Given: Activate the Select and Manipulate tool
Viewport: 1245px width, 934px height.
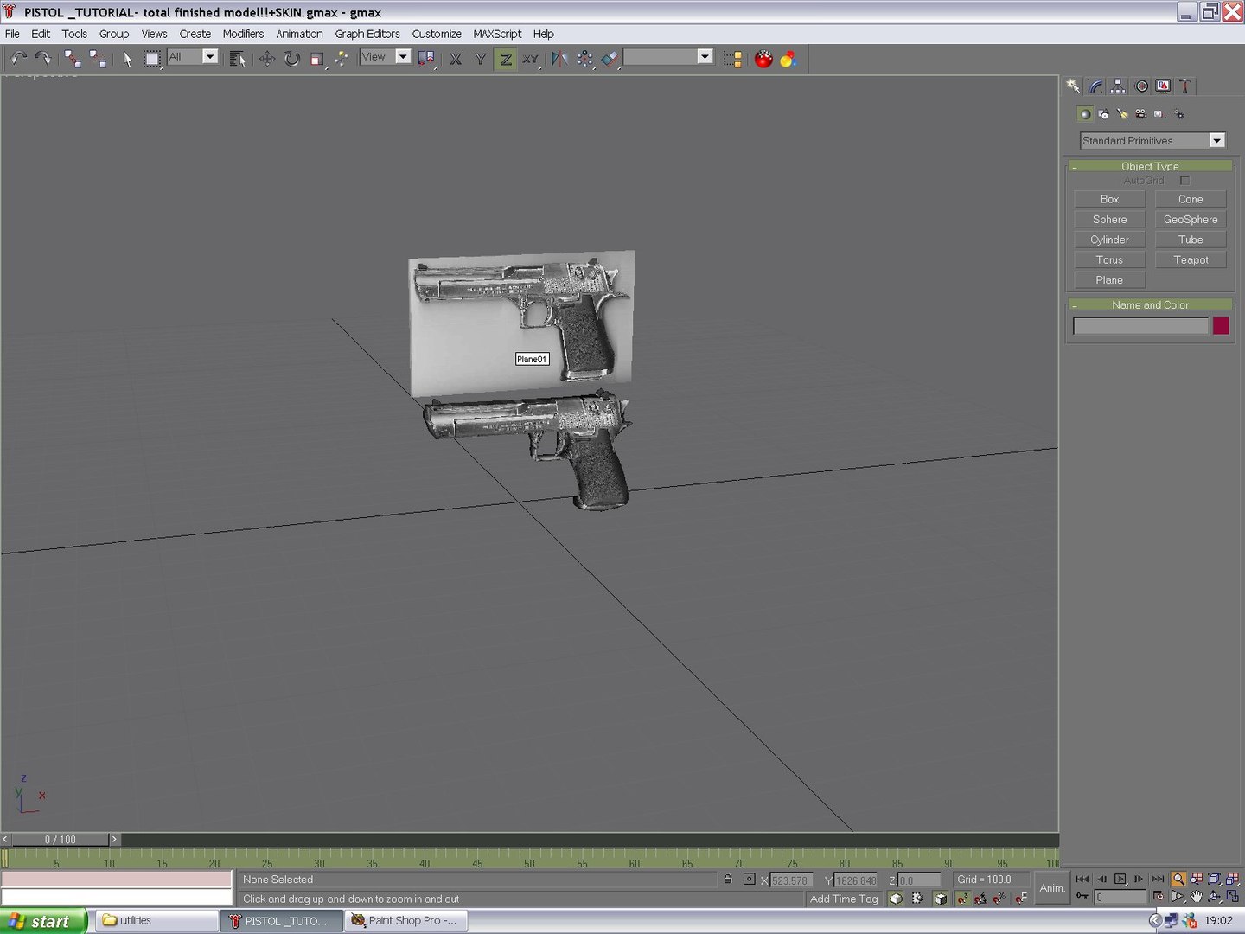Looking at the screenshot, I should click(x=342, y=59).
